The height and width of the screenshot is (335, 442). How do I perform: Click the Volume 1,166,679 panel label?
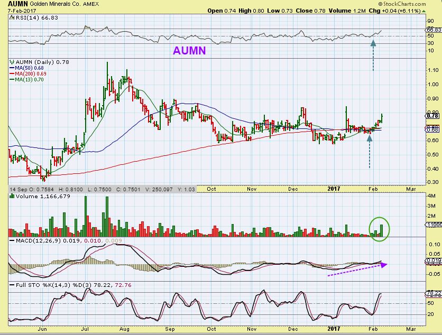(43, 196)
